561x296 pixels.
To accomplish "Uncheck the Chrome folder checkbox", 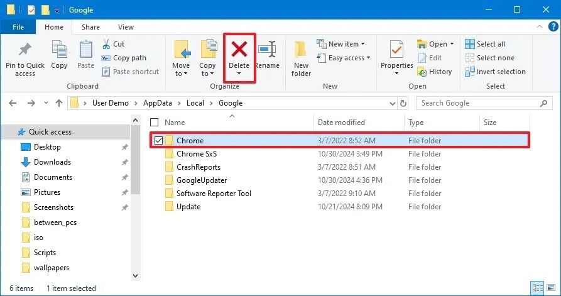I will pos(158,141).
